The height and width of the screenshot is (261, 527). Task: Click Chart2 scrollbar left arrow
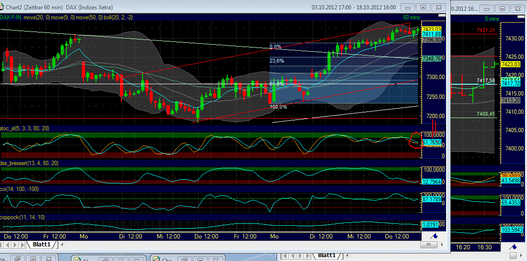[x=62, y=244]
